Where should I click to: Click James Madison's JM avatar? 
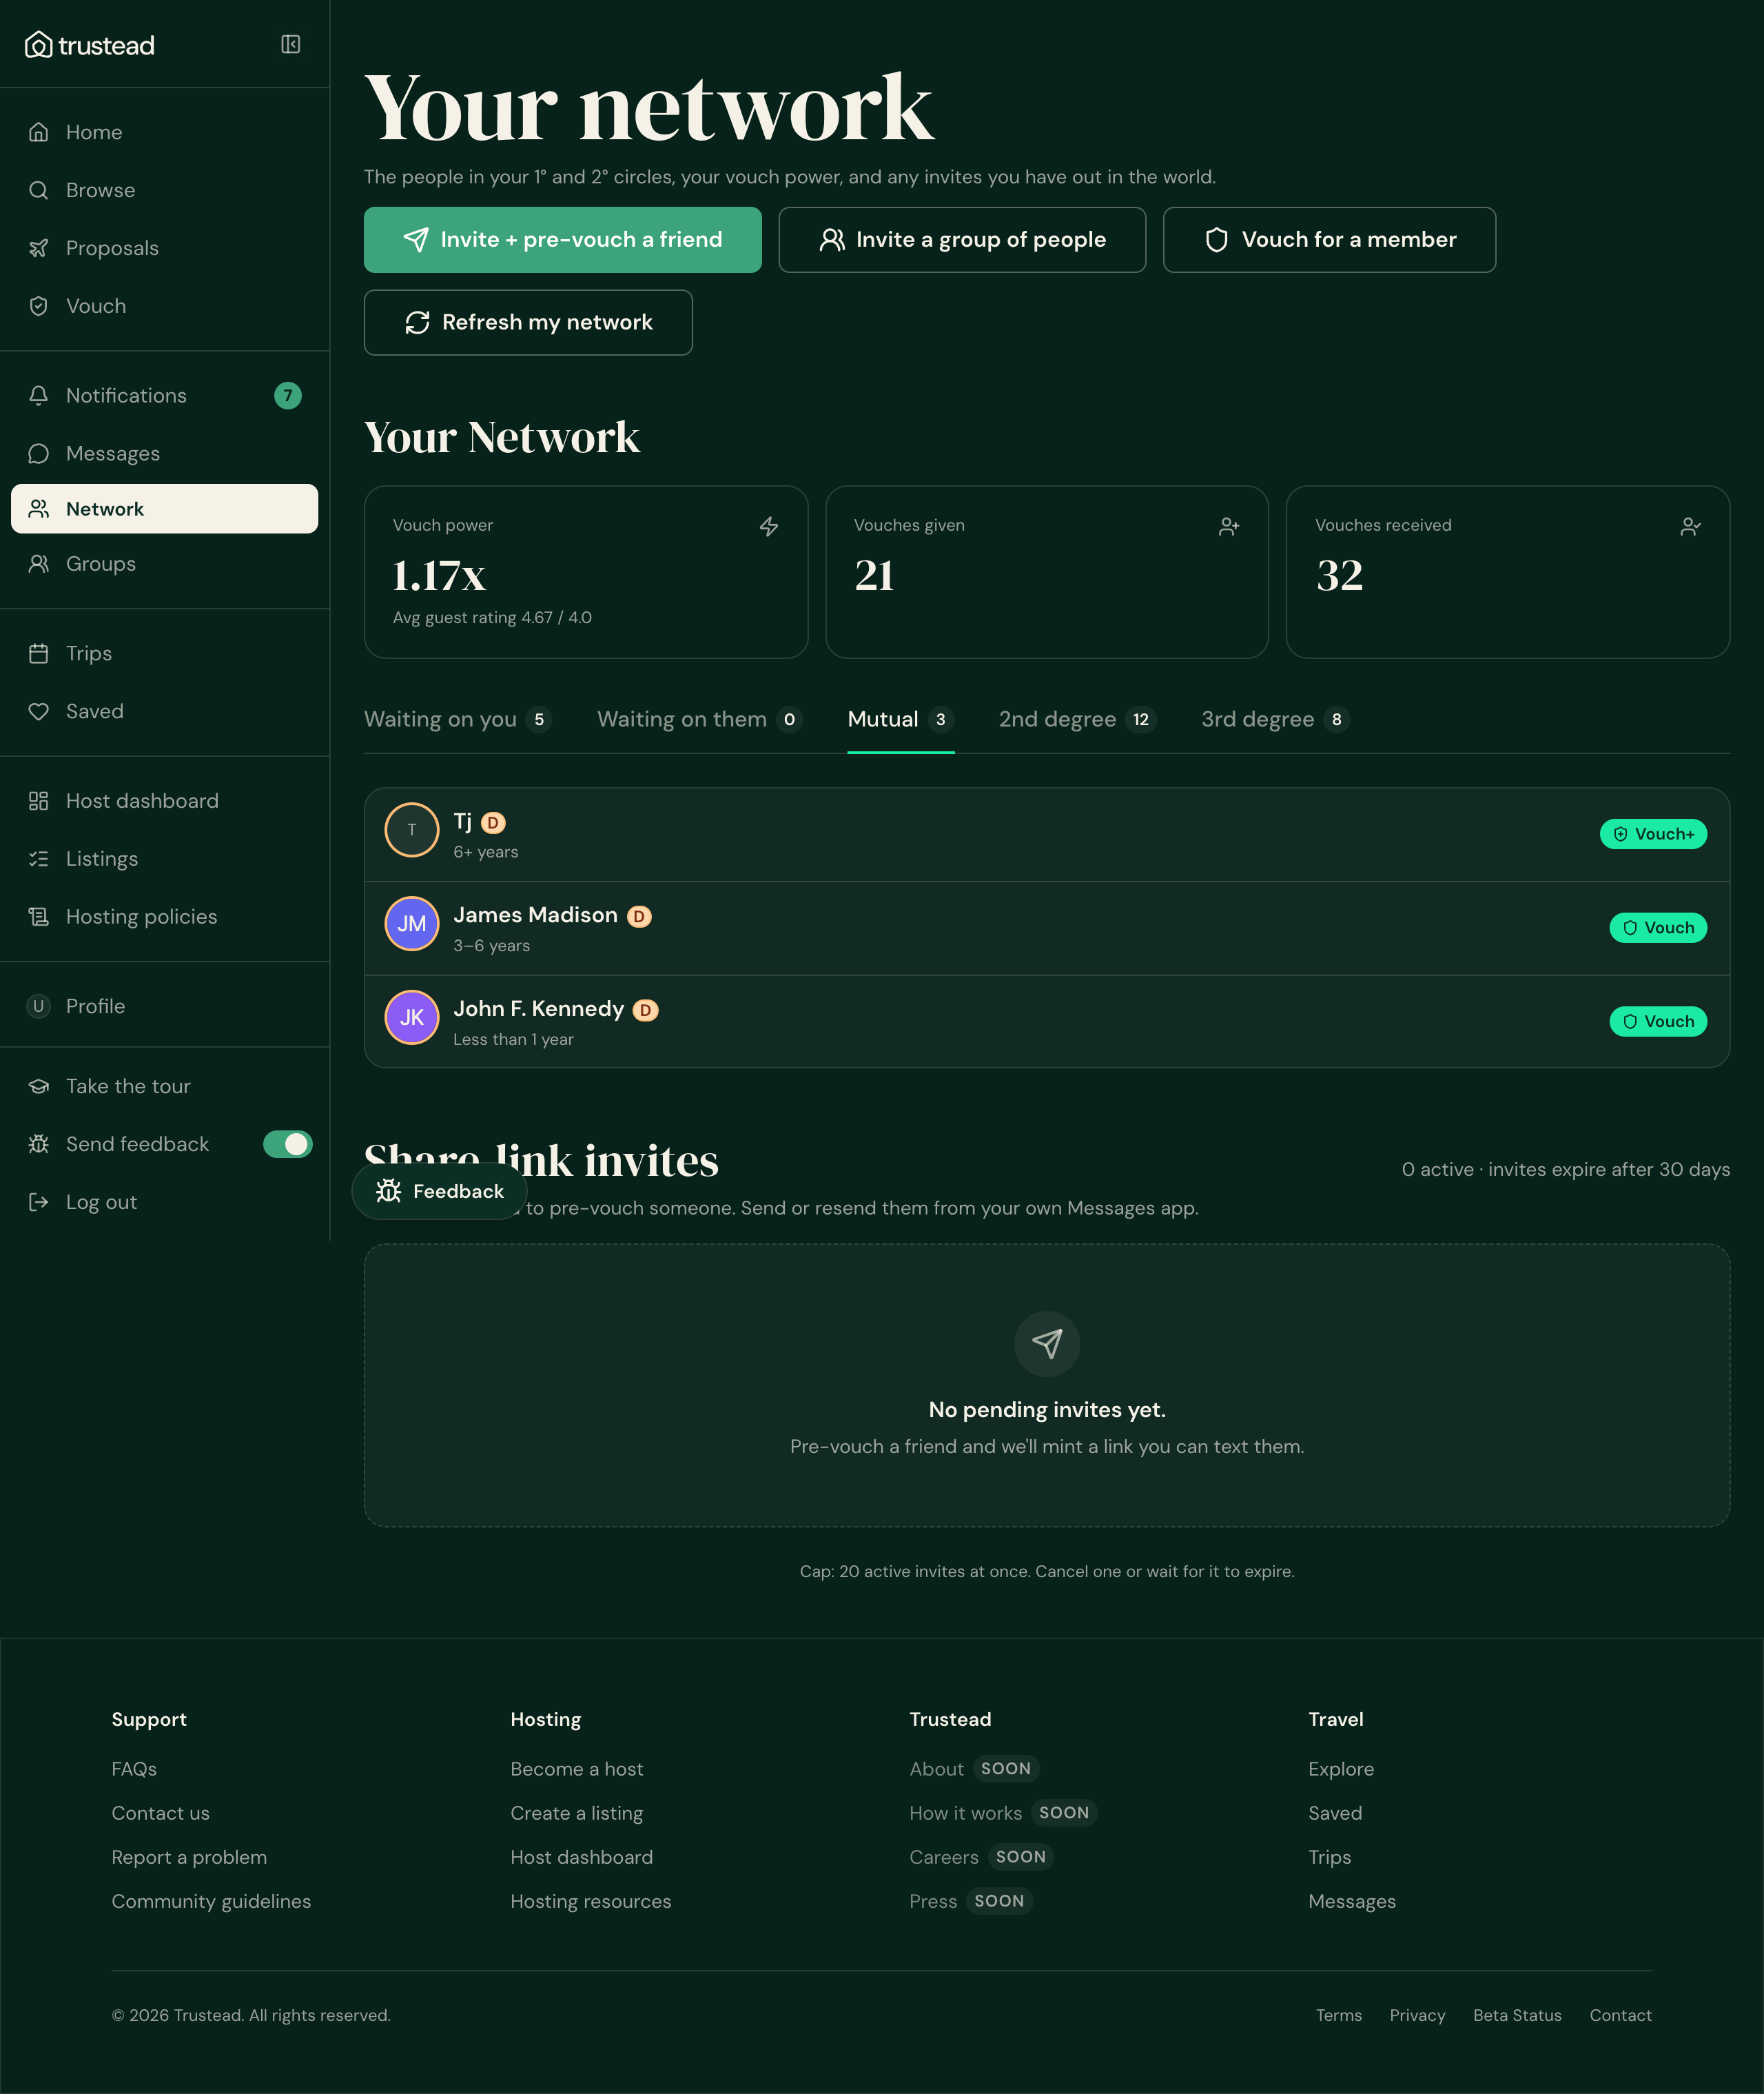[412, 924]
